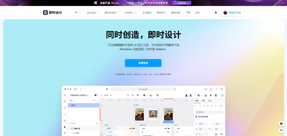Screen dimensions: 287x136
Task: Click the blue 免费使用 button
Action: 143,63
